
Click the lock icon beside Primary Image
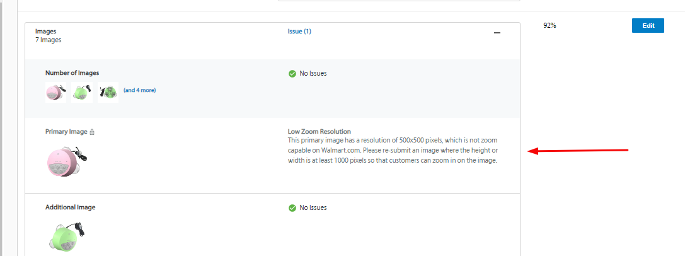click(92, 132)
